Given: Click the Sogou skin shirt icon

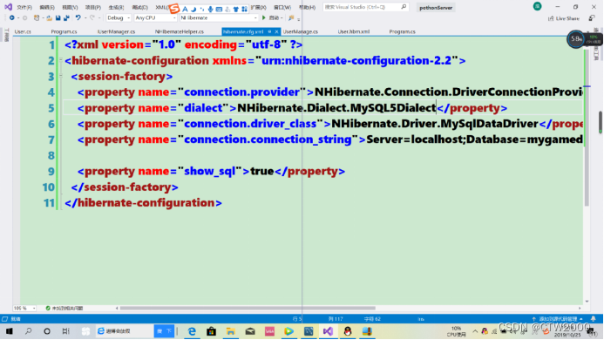Looking at the screenshot, I should 235,9.
